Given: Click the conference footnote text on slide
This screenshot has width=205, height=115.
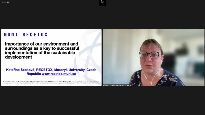Looking at the screenshot, I should coord(51,82).
